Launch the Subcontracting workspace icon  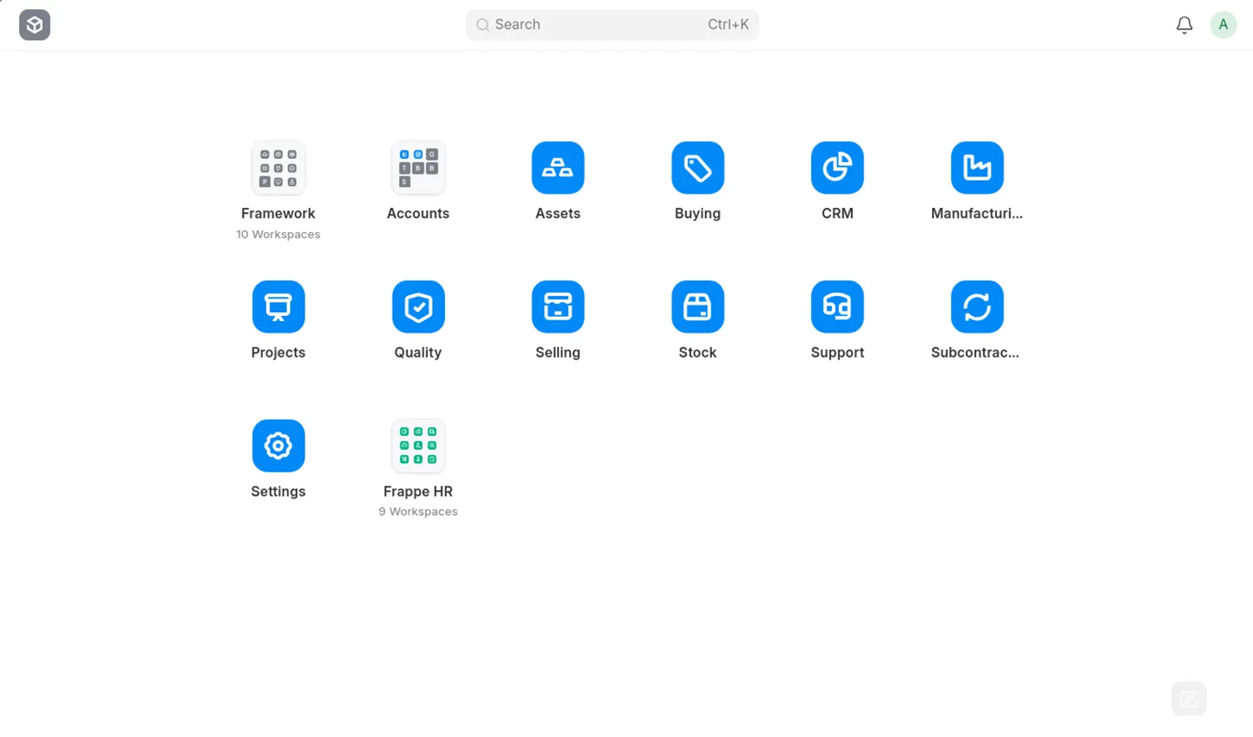pos(977,307)
